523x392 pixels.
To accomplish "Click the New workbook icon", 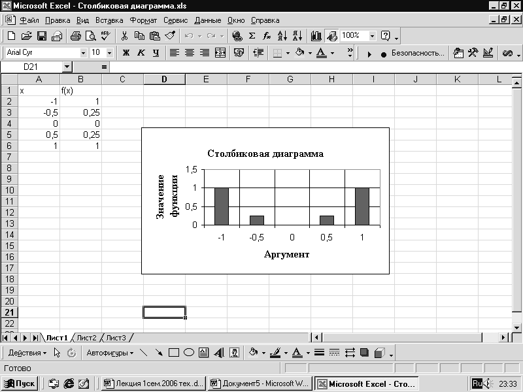I will tap(11, 36).
